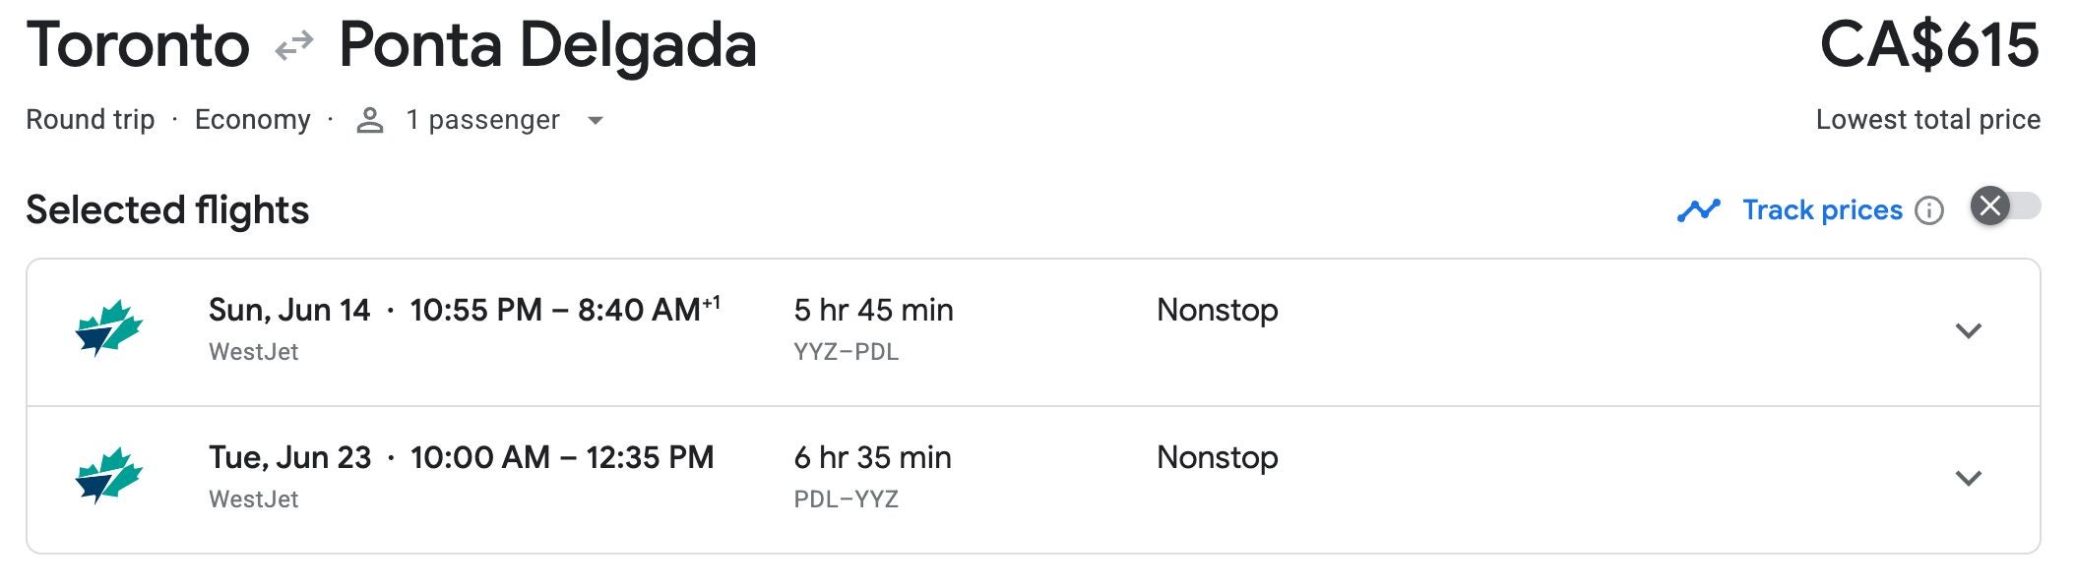Click the Track prices info icon
The height and width of the screenshot is (586, 2075).
click(x=1929, y=210)
